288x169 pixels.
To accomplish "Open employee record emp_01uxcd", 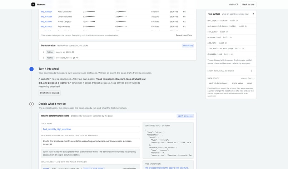I will pos(46,26).
